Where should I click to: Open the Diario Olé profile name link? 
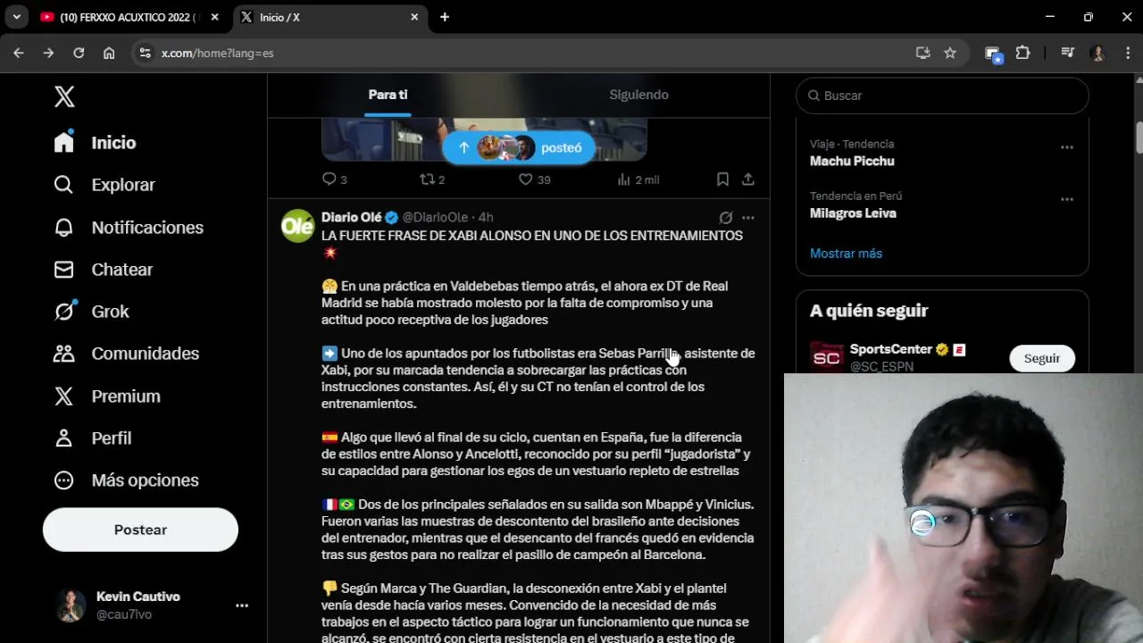[352, 217]
